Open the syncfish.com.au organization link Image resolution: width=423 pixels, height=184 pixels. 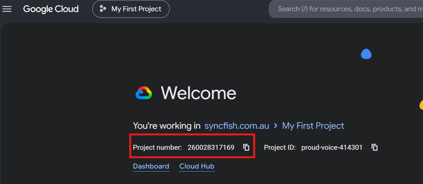[x=237, y=126]
